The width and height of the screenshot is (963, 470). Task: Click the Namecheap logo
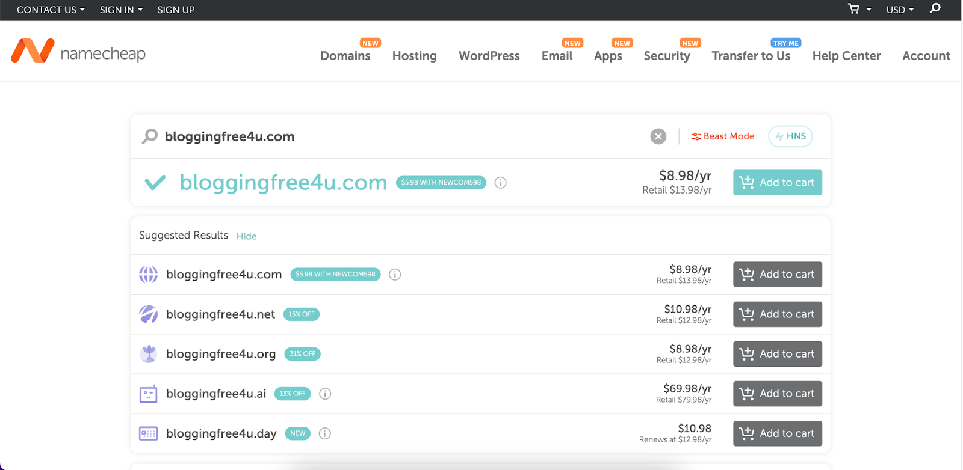[x=78, y=52]
